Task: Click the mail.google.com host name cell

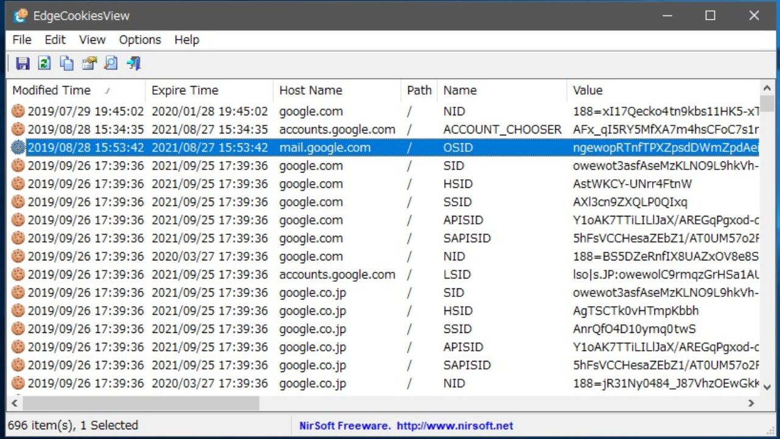Action: [x=325, y=148]
